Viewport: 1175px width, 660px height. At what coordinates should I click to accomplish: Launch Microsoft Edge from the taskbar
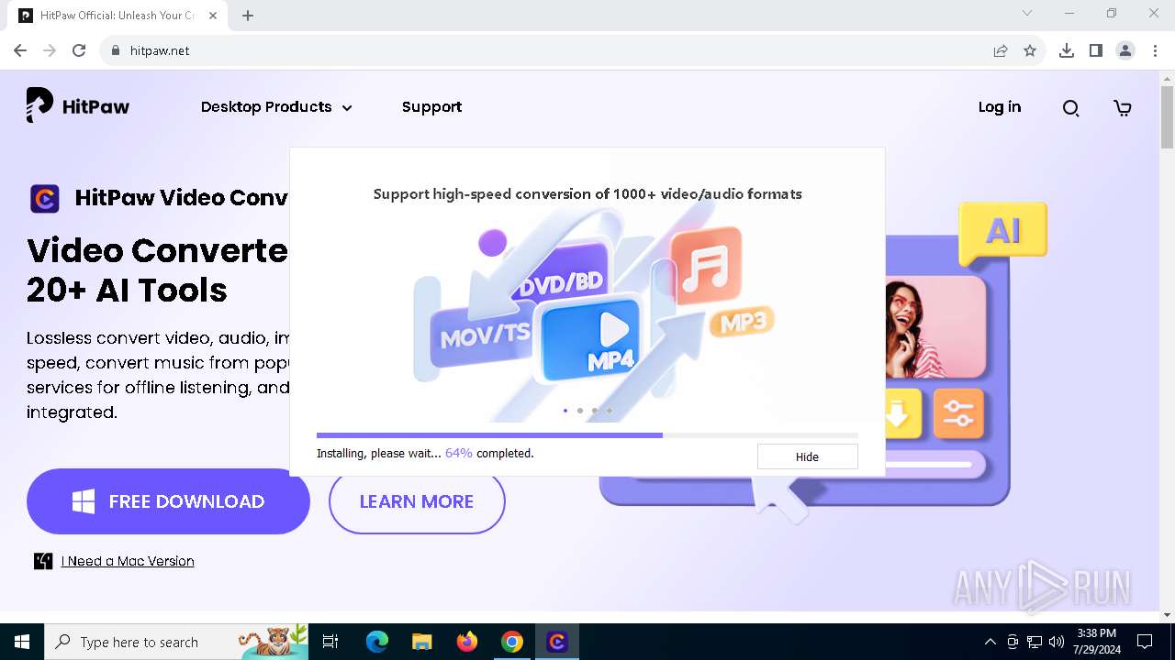377,642
